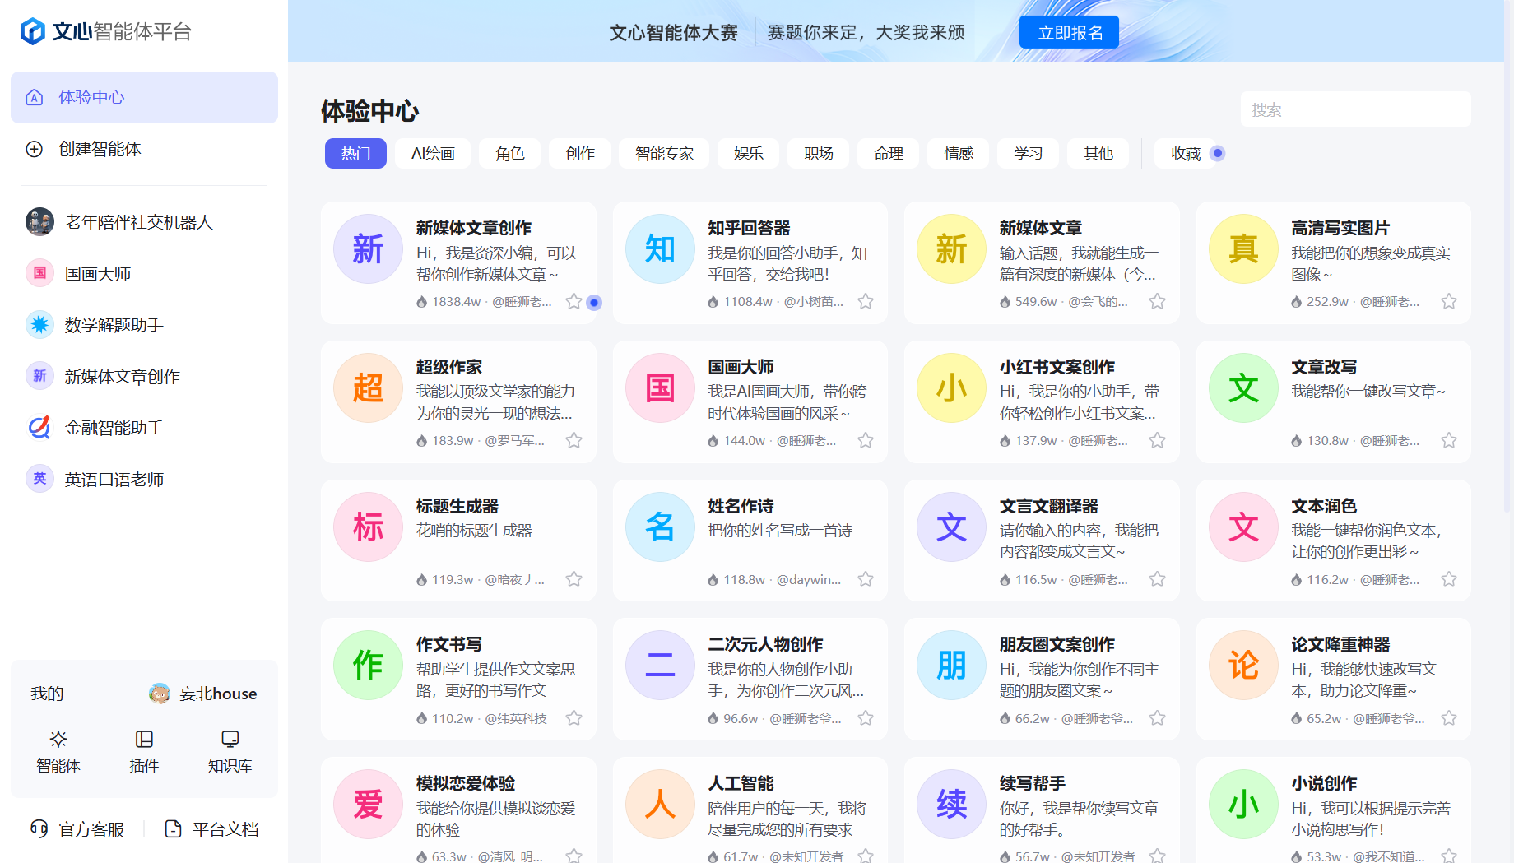
Task: Open my 智能体 section icon
Action: point(58,739)
